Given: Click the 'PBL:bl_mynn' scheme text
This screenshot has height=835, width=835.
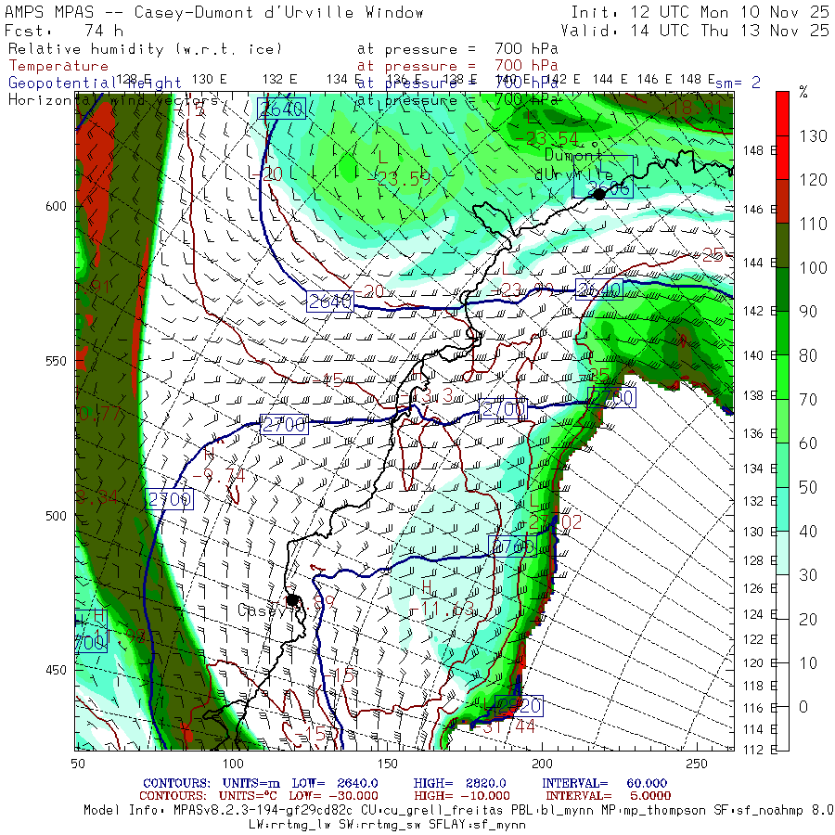Looking at the screenshot, I should (x=551, y=811).
